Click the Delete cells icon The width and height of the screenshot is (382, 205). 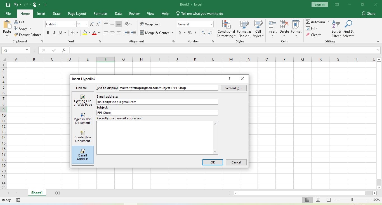click(284, 24)
